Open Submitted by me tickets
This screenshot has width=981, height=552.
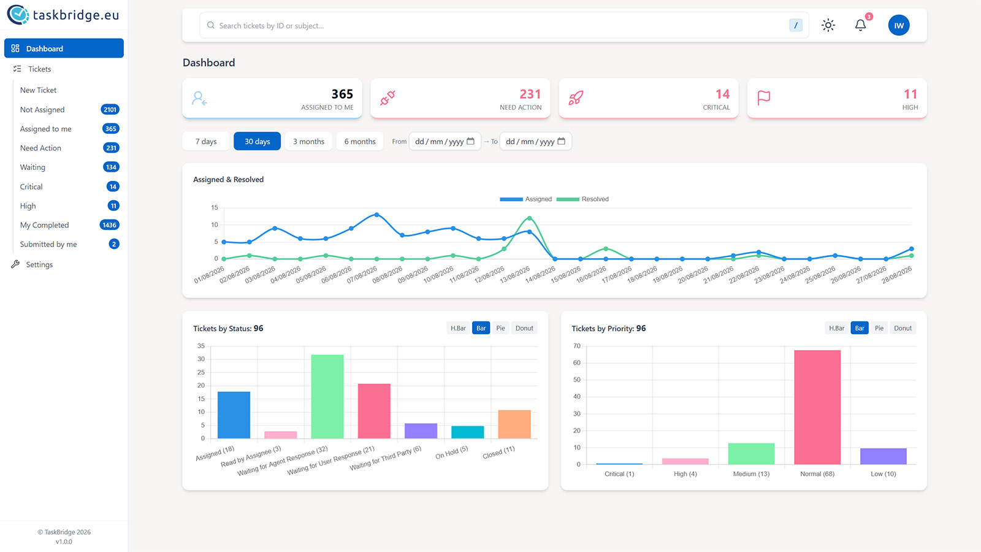[68, 244]
